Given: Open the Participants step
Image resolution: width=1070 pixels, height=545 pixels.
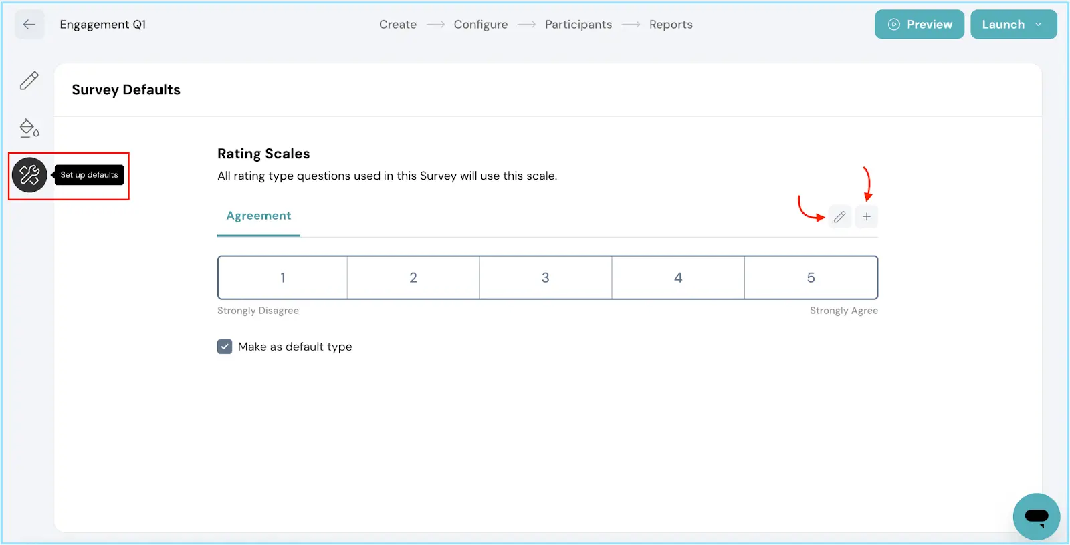Looking at the screenshot, I should coord(578,25).
